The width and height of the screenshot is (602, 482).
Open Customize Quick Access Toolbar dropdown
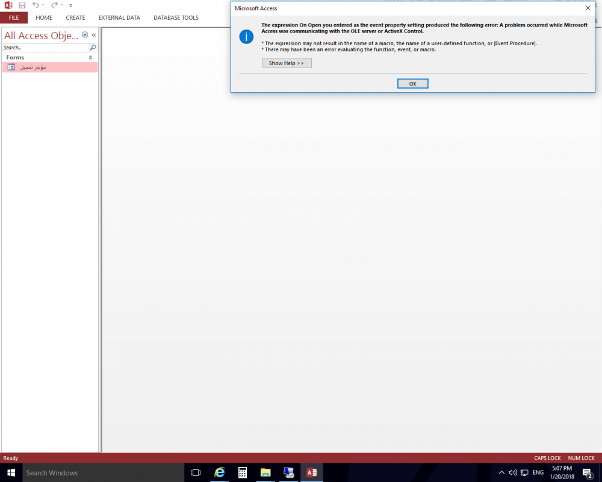[x=70, y=5]
